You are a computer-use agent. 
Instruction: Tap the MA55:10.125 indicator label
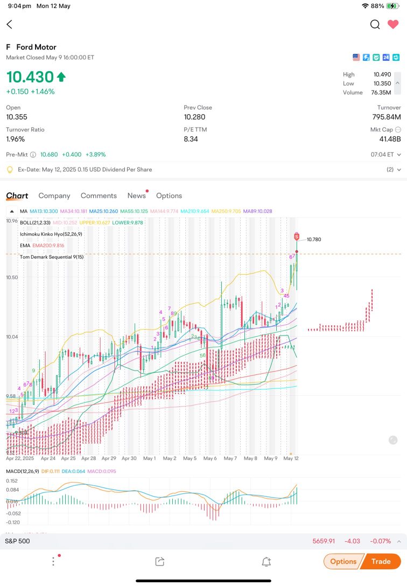134,211
